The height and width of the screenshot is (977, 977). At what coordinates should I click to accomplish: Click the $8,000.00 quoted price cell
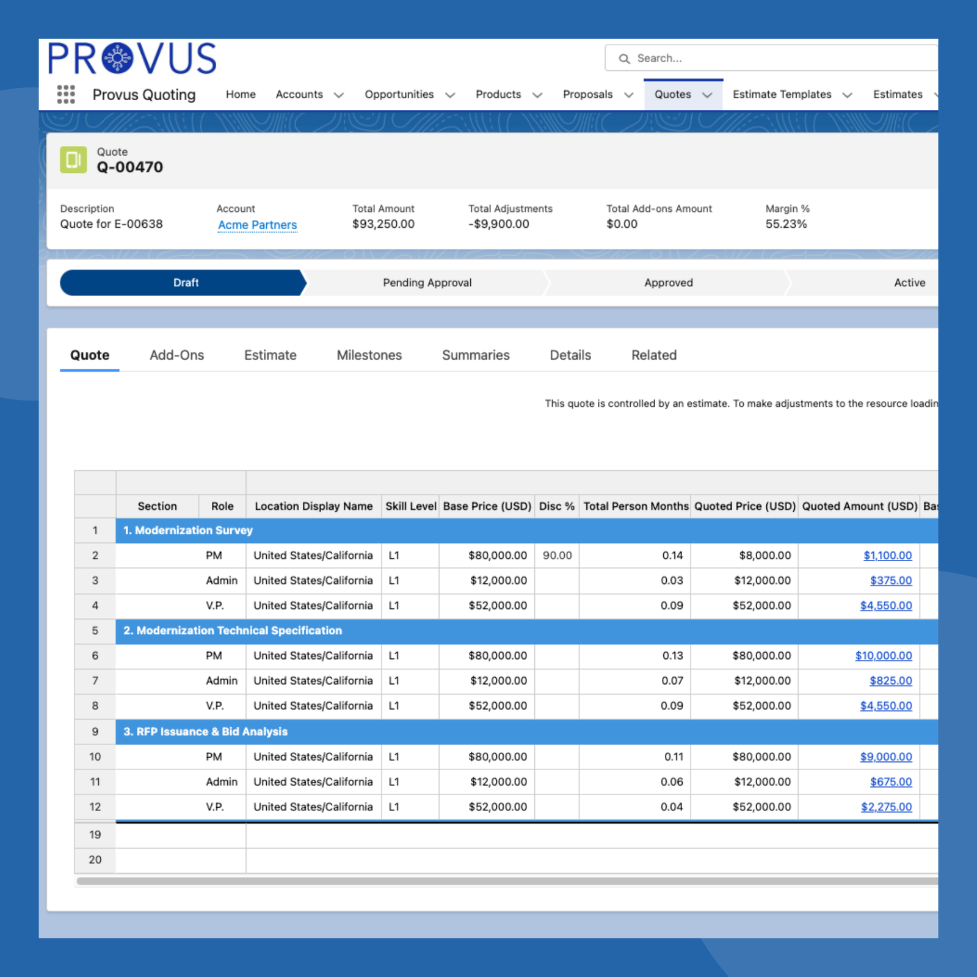pyautogui.click(x=745, y=556)
